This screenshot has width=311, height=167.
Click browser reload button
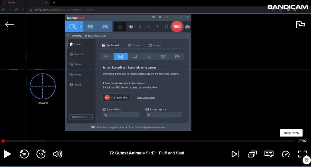tap(17, 10)
